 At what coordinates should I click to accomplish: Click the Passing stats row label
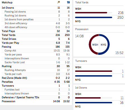(6, 47)
